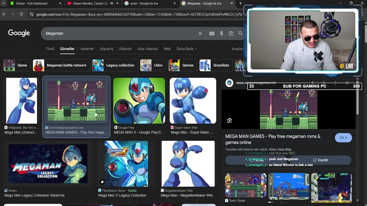Open Steam Mega Man Legacy Collection thumbnail
Viewport: 367px width, 206px height.
click(48, 164)
